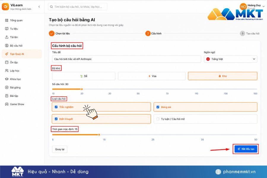
Task: Click the Bài giảng play icon
Action: tap(7, 88)
